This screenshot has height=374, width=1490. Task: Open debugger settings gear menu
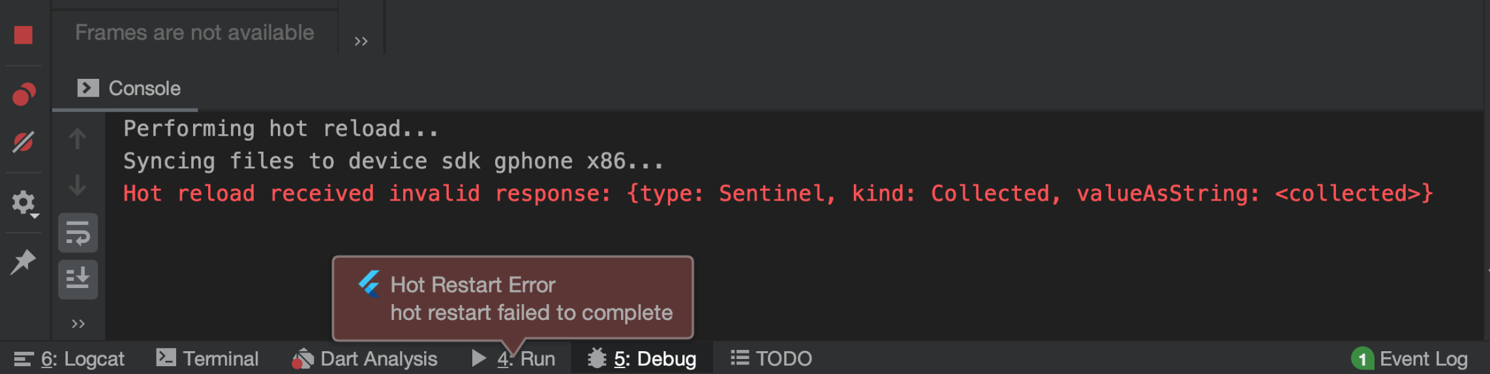pyautogui.click(x=25, y=203)
